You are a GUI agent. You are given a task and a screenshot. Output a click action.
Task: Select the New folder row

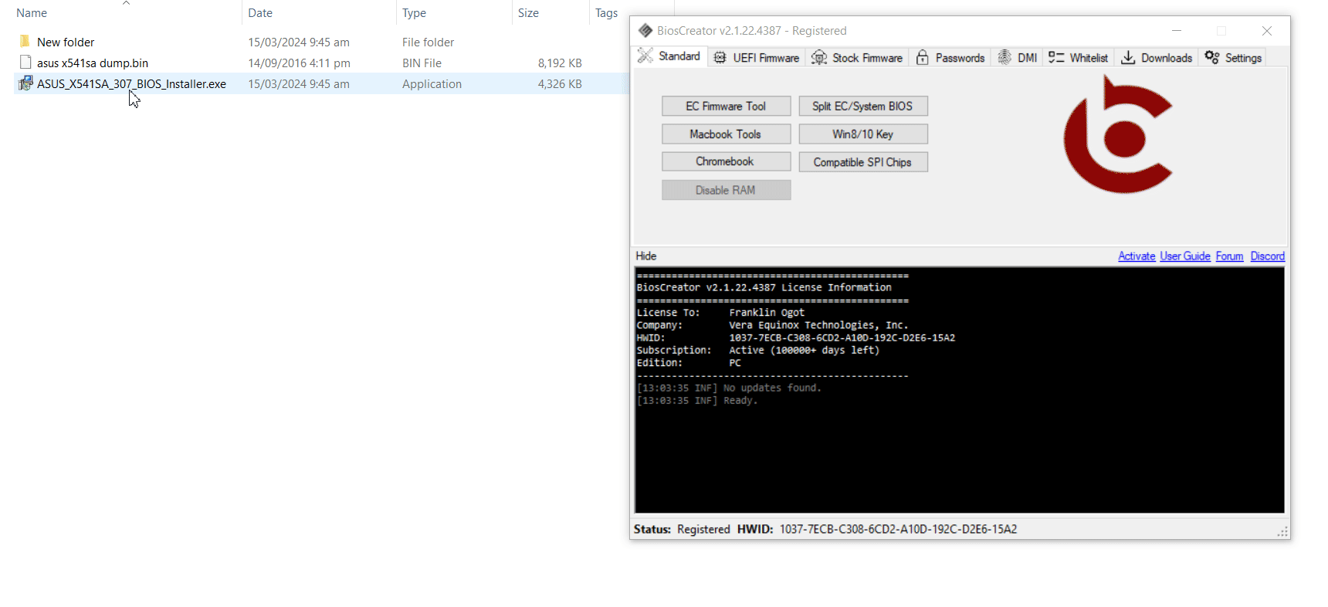(x=320, y=42)
